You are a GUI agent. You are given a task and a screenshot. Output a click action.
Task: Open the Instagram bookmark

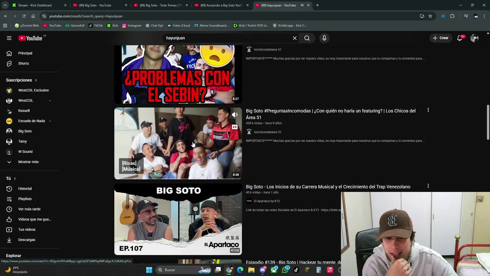tap(132, 26)
